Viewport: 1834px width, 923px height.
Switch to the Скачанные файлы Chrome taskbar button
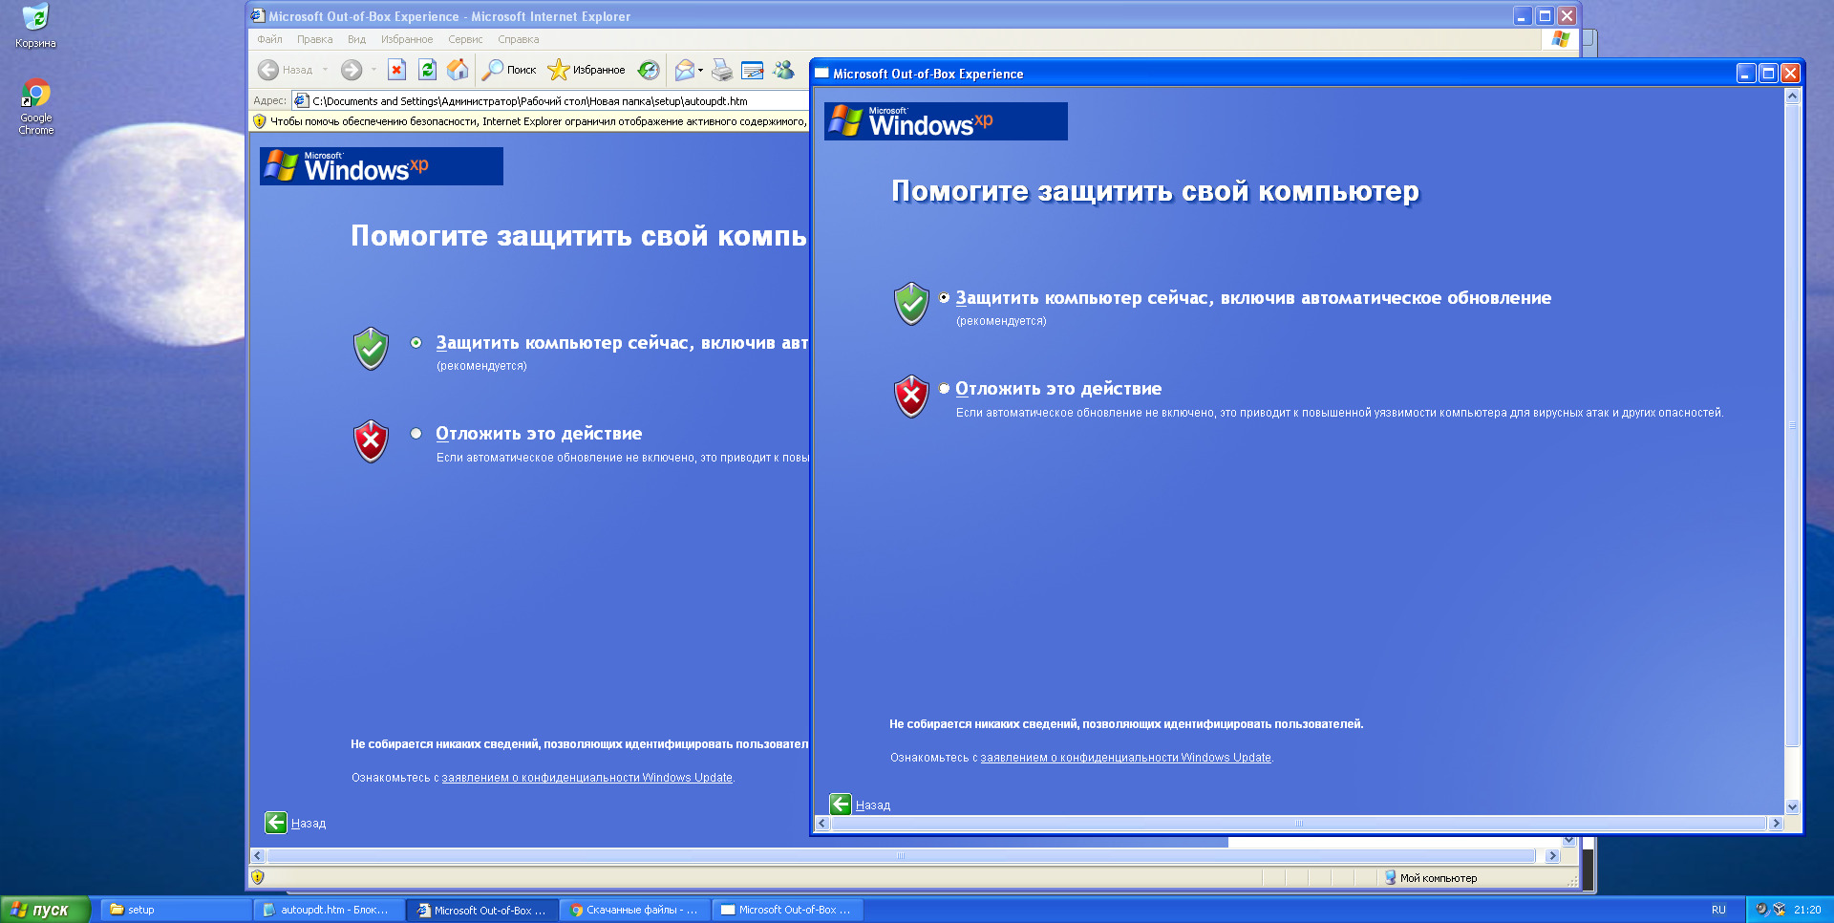(x=633, y=910)
